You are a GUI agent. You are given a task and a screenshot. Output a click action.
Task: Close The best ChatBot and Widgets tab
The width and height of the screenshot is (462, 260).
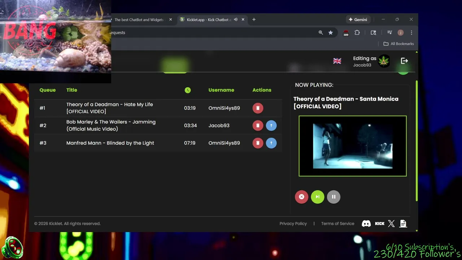click(170, 19)
